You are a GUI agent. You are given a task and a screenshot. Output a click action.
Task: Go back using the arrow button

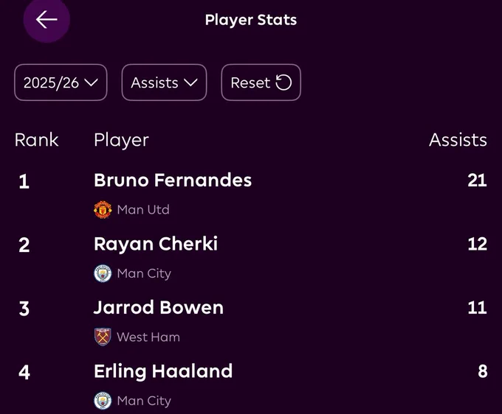pos(47,19)
